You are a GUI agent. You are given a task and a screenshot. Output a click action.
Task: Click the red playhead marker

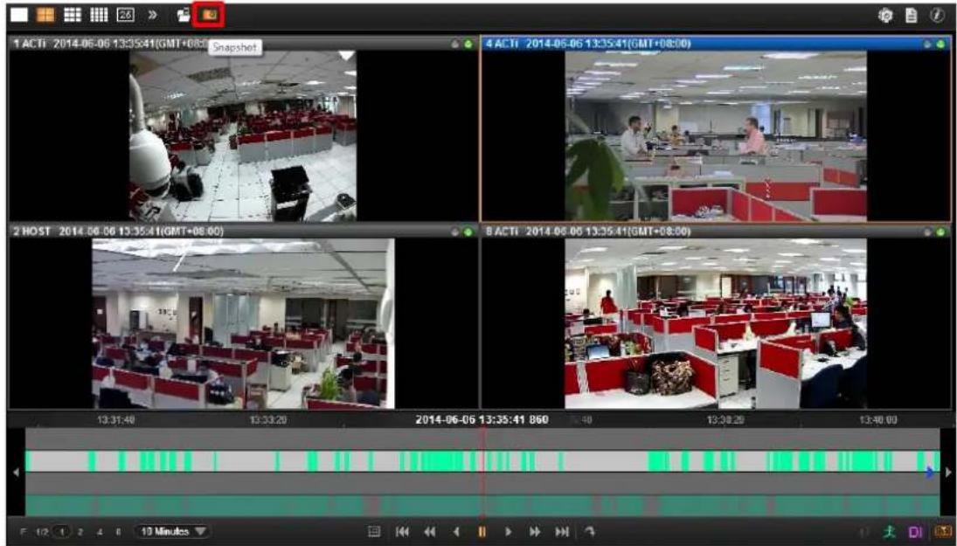[x=482, y=472]
